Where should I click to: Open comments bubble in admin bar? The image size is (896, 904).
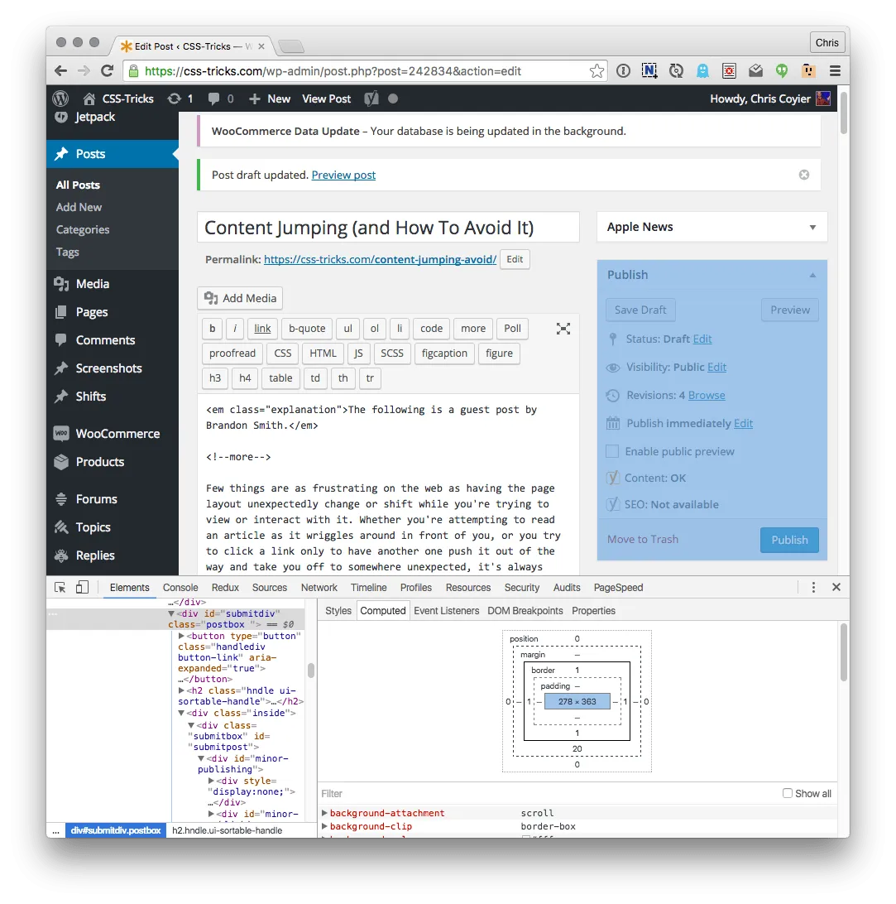point(213,99)
